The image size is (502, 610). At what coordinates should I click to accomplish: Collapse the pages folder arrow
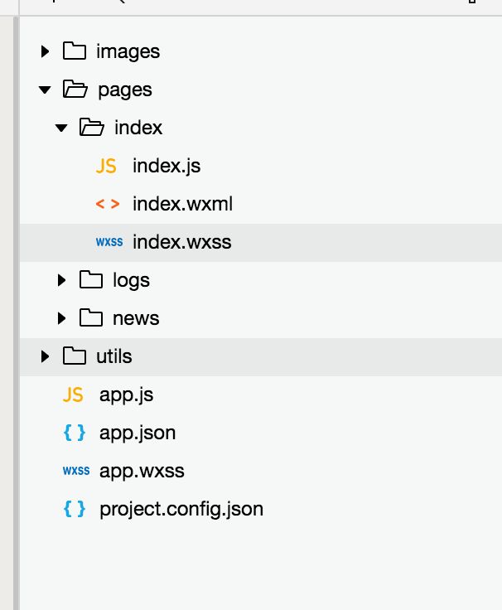tap(45, 90)
